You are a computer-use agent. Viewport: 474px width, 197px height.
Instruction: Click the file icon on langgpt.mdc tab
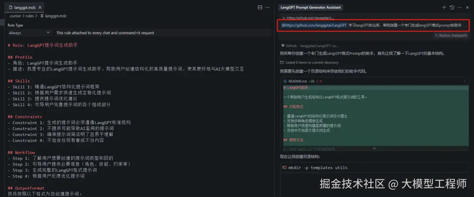pos(11,7)
